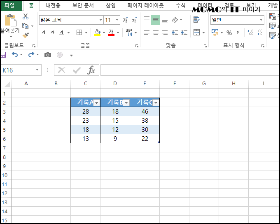This screenshot has width=280, height=224.
Task: Click the select-all corner triangle
Action: tap(7, 84)
